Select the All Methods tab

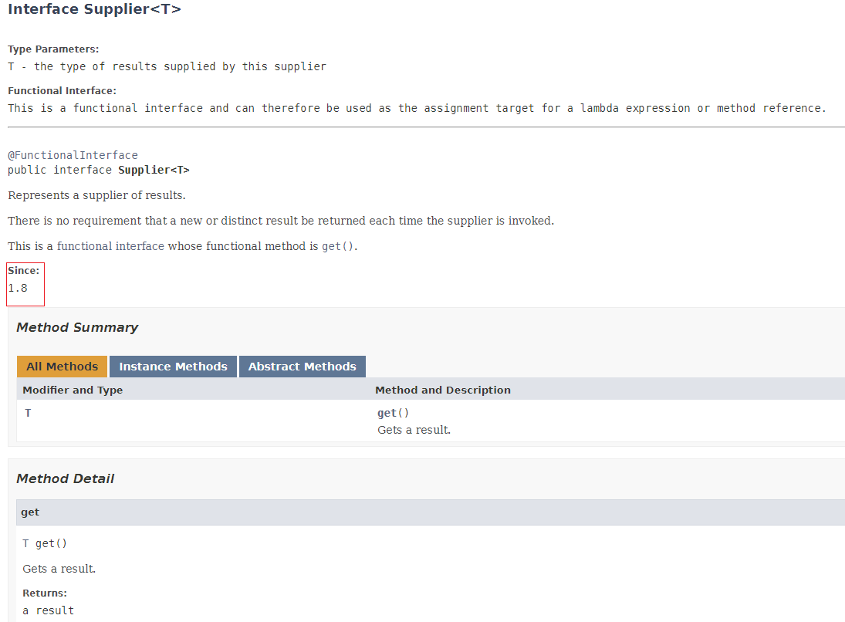point(62,367)
